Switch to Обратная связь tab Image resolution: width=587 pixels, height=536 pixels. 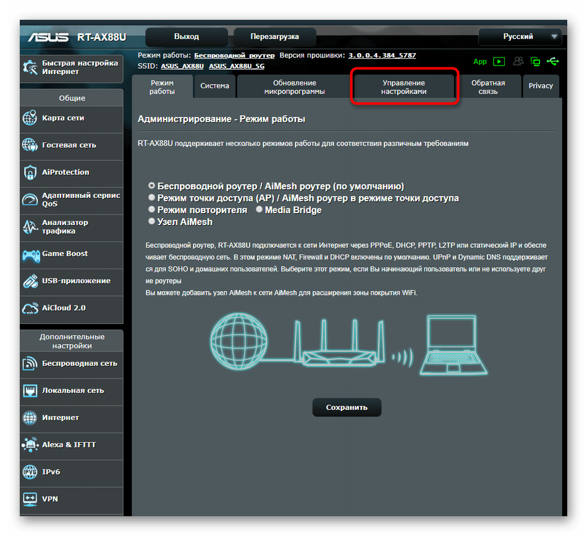point(488,87)
